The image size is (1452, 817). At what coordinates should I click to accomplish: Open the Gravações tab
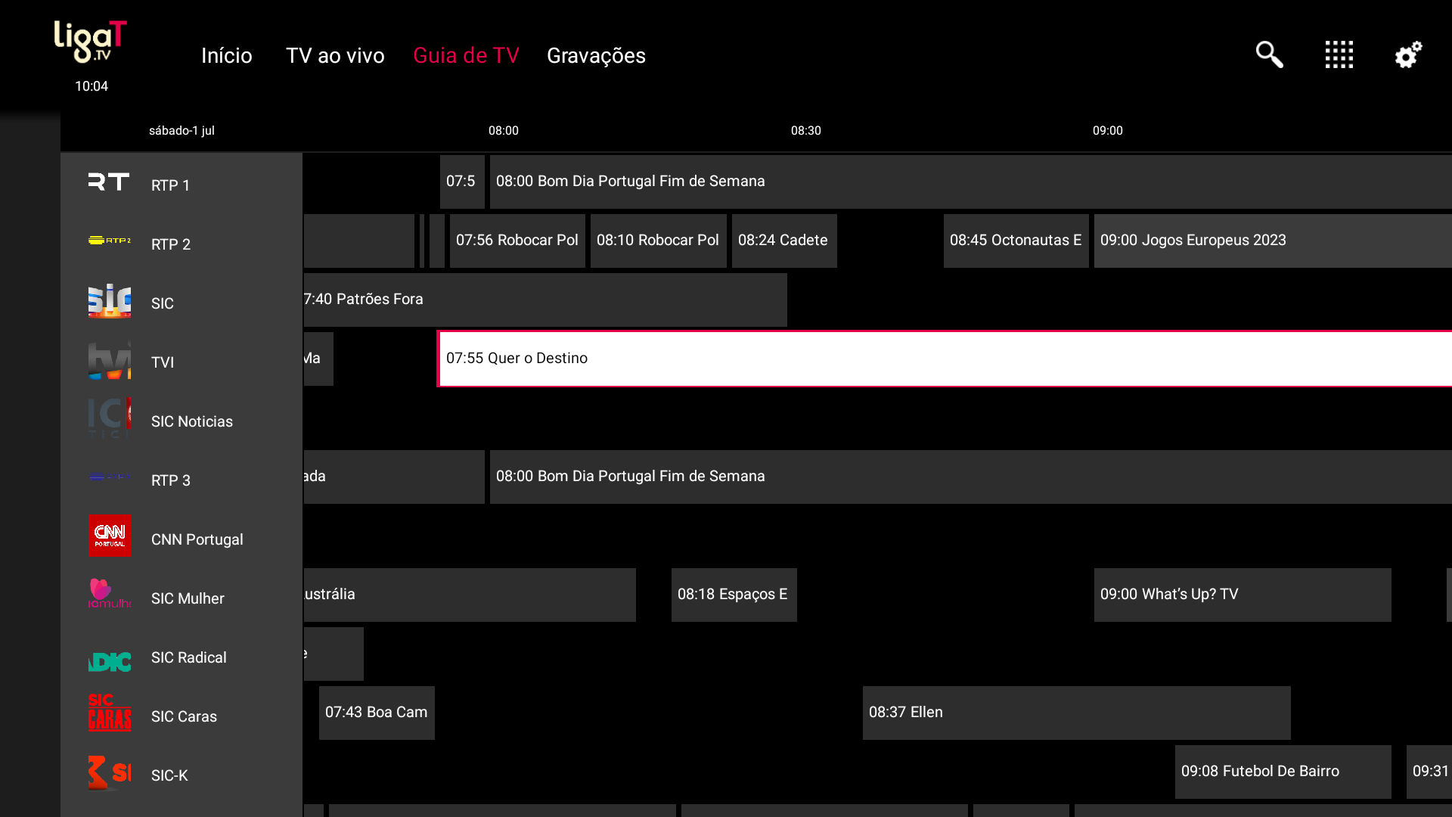click(x=596, y=55)
